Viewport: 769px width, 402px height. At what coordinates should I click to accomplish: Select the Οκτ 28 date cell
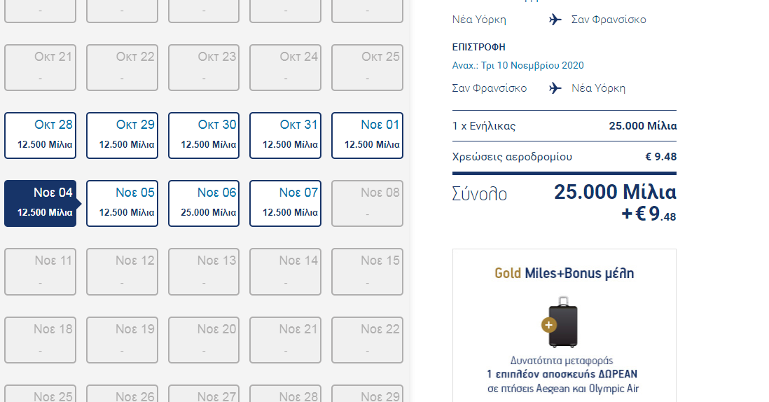pyautogui.click(x=40, y=135)
